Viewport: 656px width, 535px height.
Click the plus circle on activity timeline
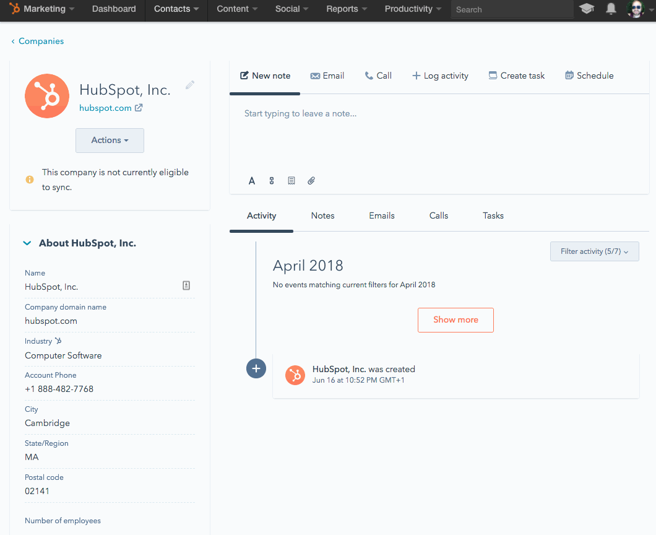click(256, 368)
